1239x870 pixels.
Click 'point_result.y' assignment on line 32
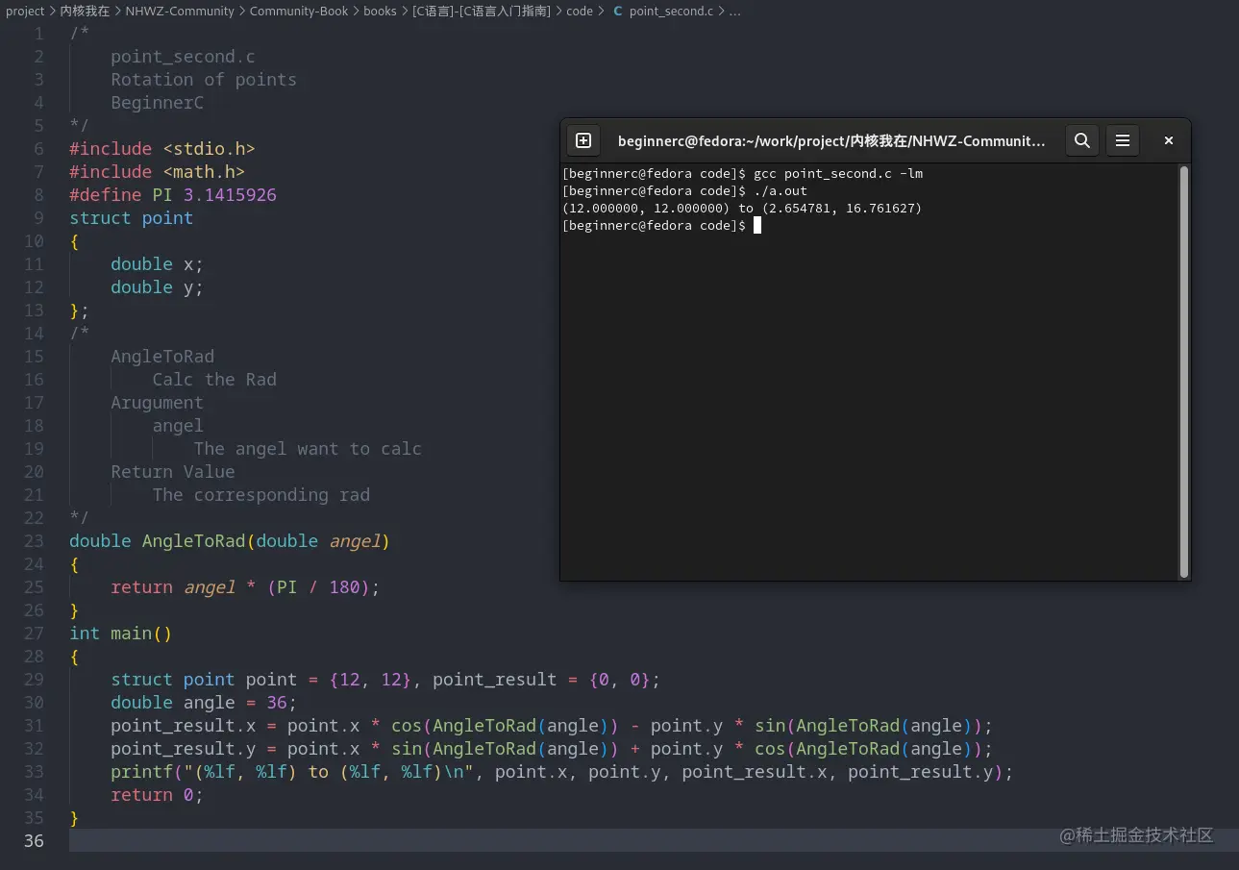551,749
